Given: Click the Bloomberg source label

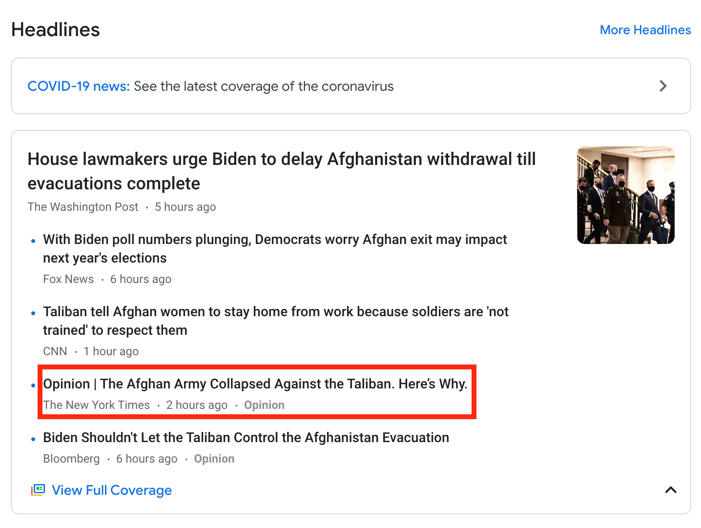Looking at the screenshot, I should (x=71, y=459).
